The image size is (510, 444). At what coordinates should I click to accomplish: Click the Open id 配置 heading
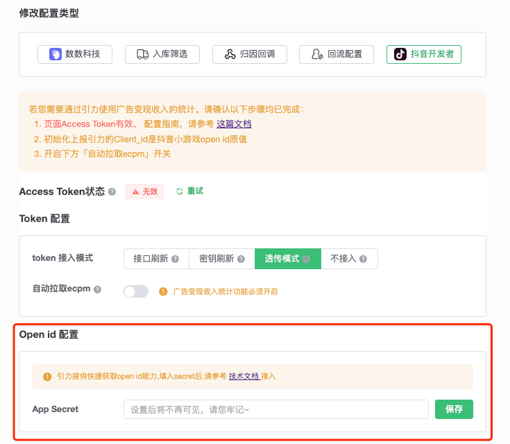[49, 334]
